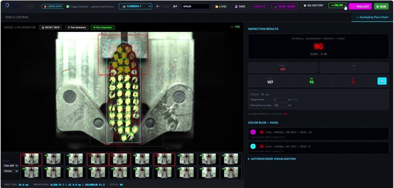Screen dimensions: 394x188
Task: Click CYCLE: 59 ms text
Action: [x=259, y=95]
